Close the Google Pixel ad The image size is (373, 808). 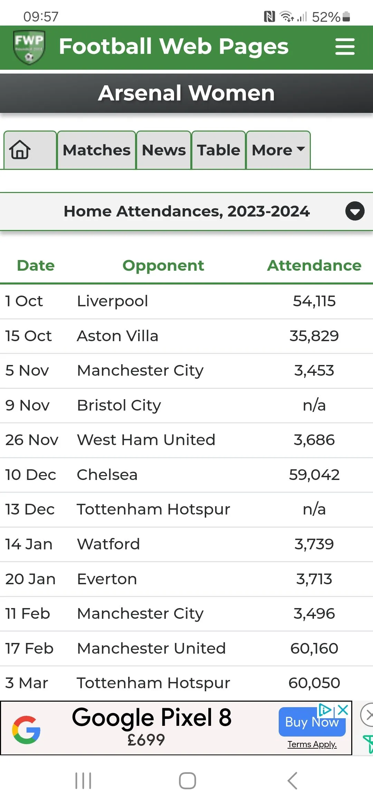[x=343, y=710]
